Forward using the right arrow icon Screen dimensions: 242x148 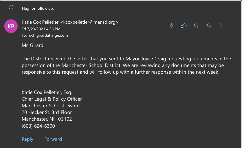[220, 26]
